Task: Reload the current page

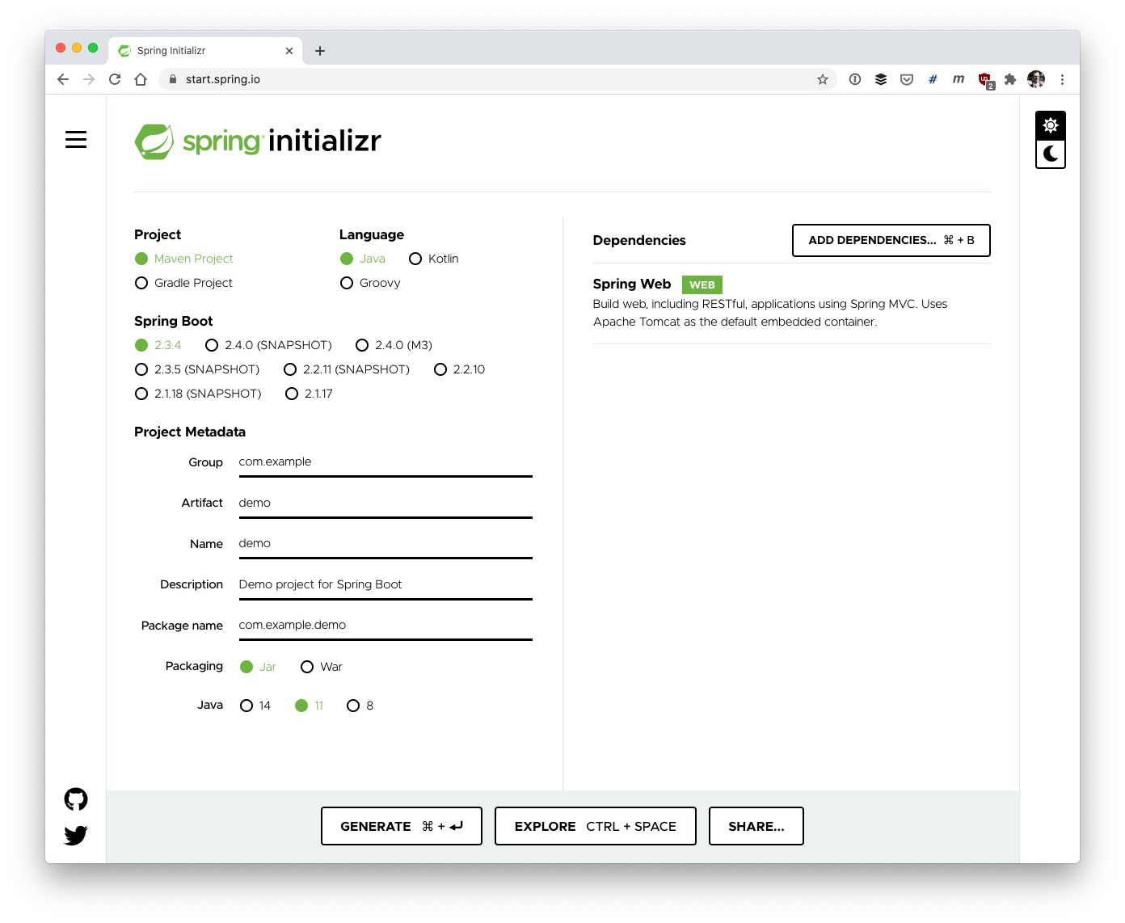Action: pyautogui.click(x=115, y=79)
